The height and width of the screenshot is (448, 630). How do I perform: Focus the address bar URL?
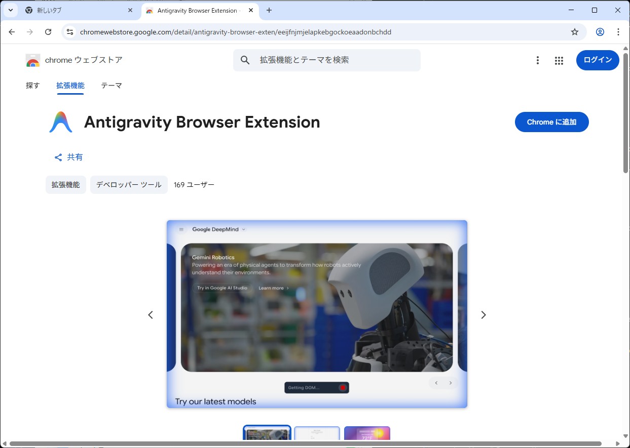click(236, 32)
